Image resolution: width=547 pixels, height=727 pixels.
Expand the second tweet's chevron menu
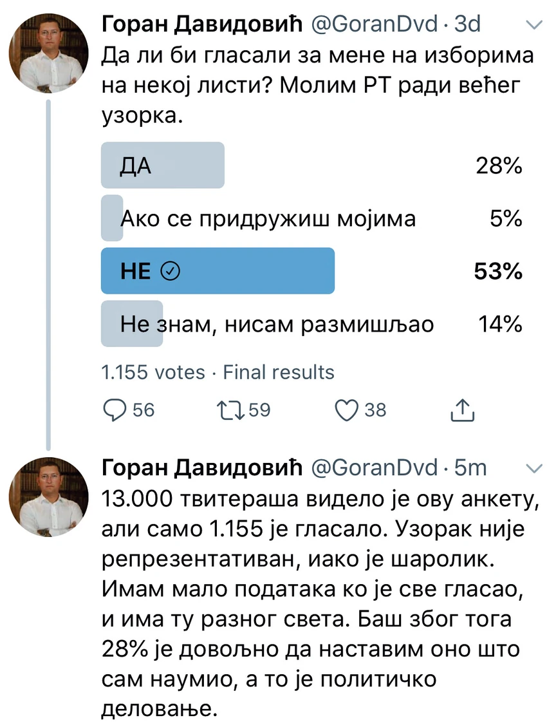coord(535,468)
